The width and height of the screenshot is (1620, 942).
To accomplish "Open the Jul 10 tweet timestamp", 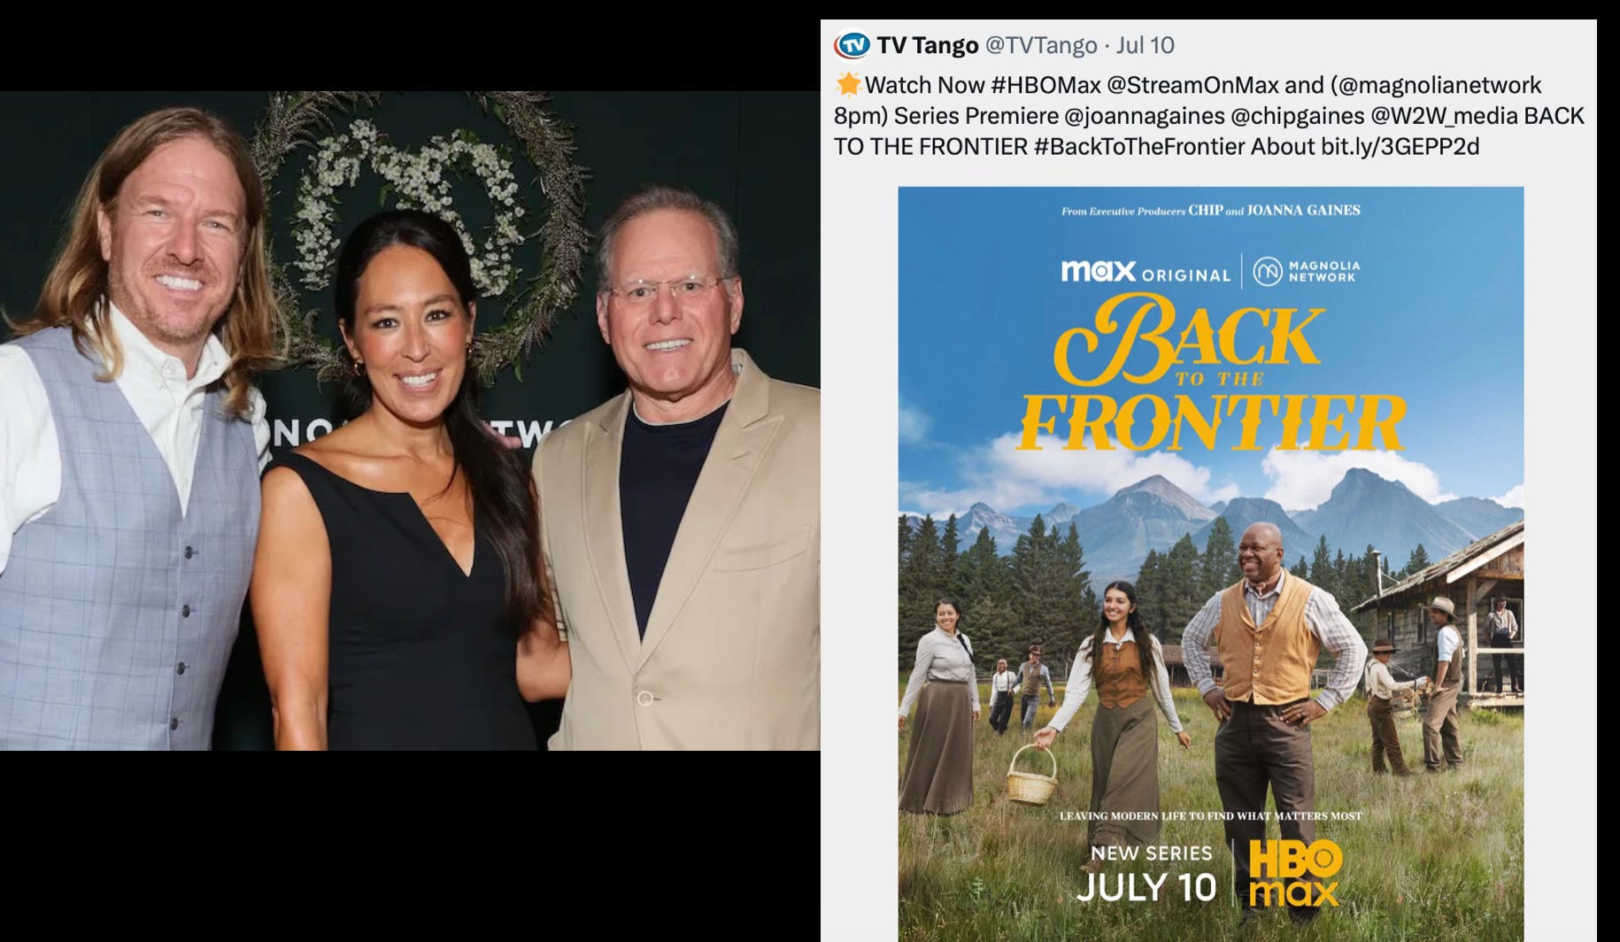I will click(1146, 45).
